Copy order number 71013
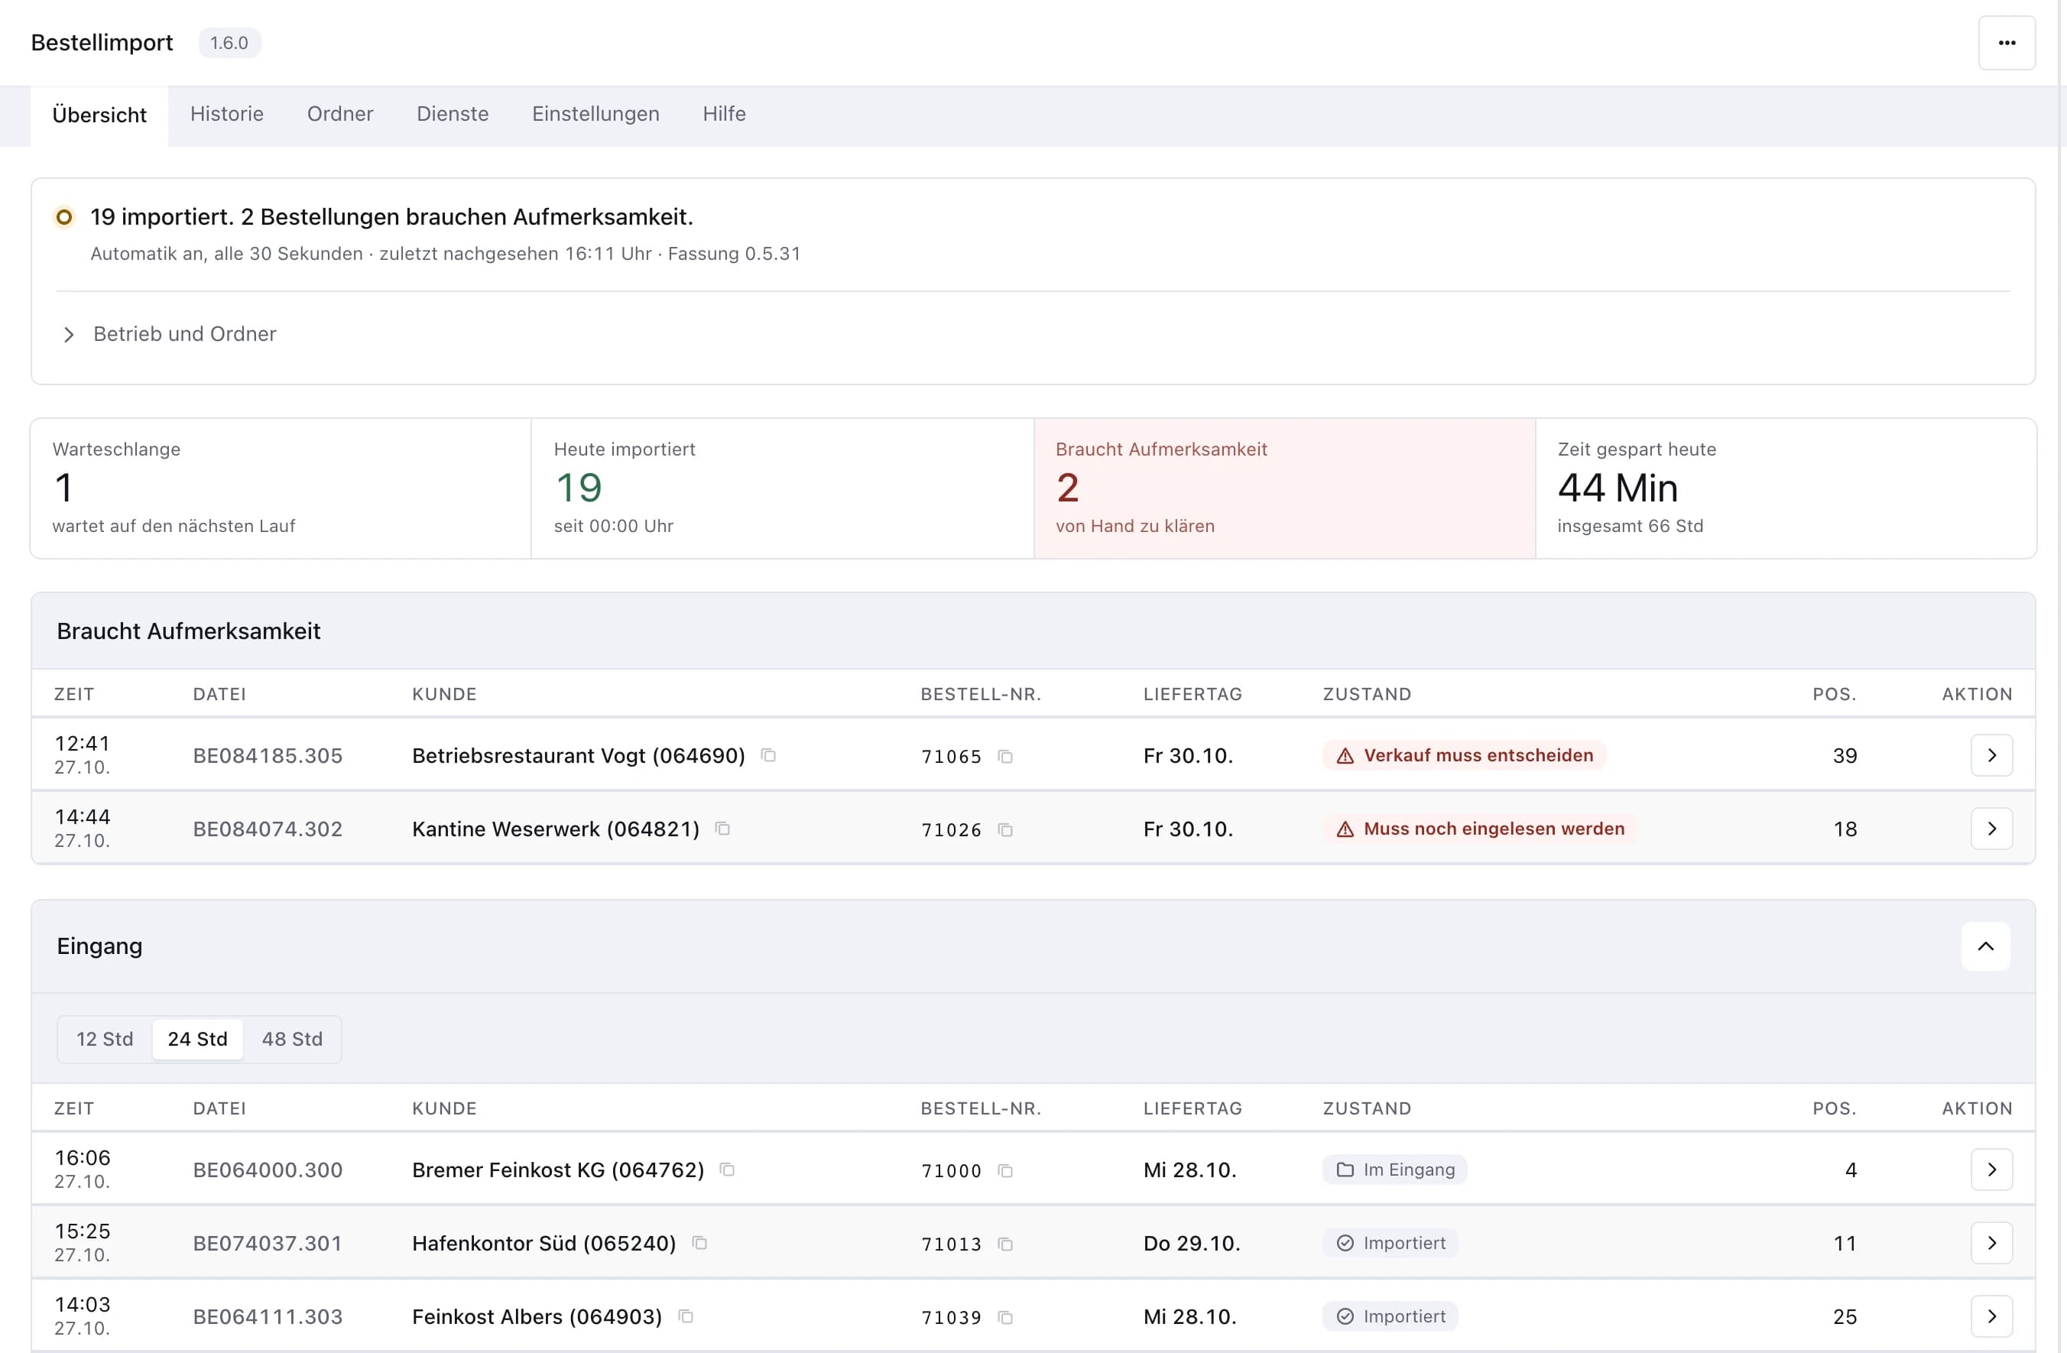The height and width of the screenshot is (1353, 2067). [x=1005, y=1244]
